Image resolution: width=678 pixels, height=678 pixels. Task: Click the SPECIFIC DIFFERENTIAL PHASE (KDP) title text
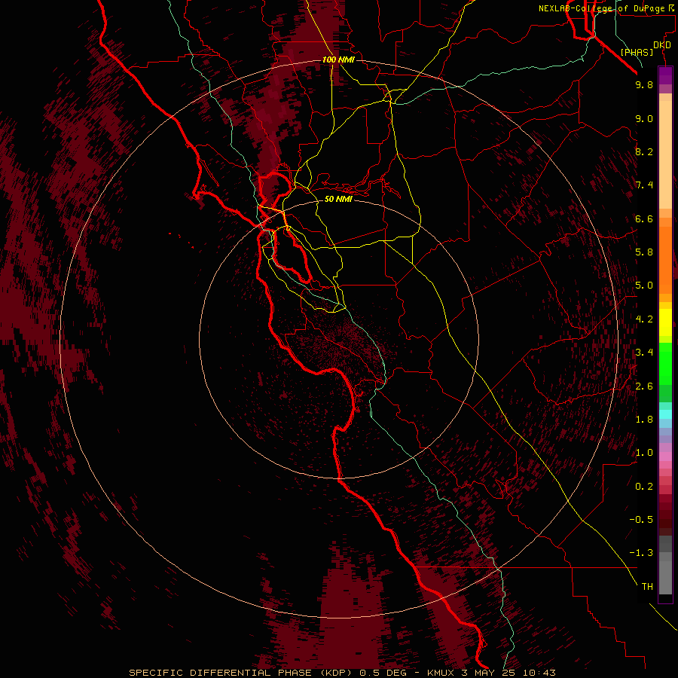[x=239, y=673]
